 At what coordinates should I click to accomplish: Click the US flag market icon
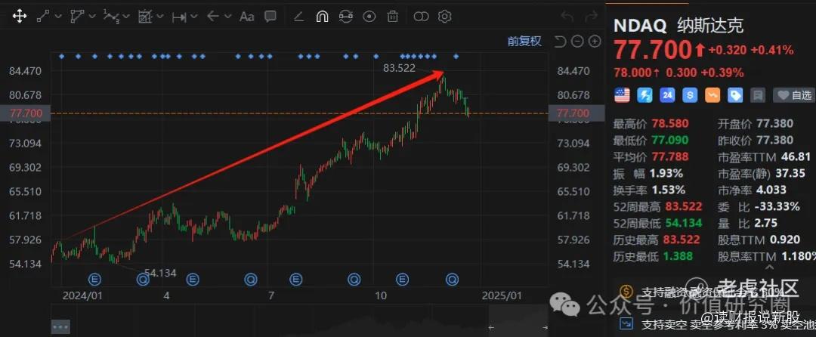coord(622,94)
